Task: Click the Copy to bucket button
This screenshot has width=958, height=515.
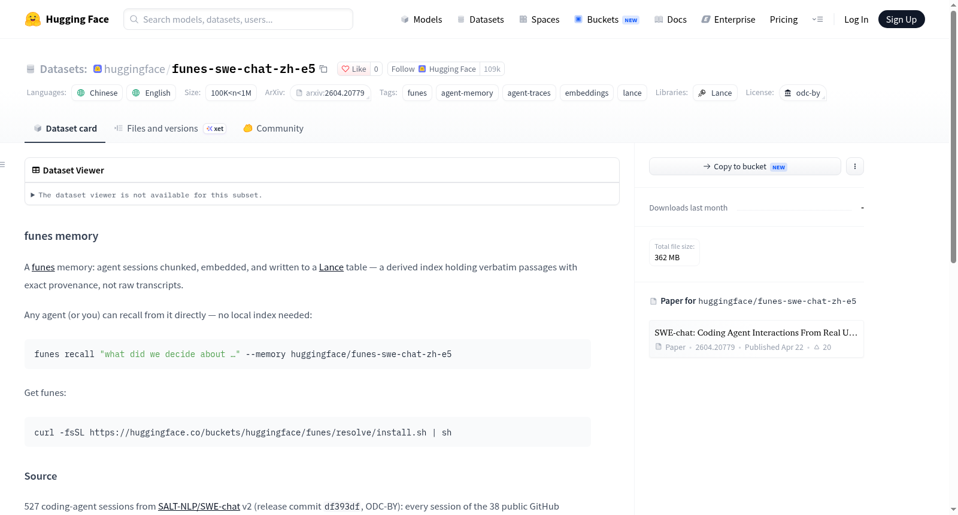Action: coord(745,166)
